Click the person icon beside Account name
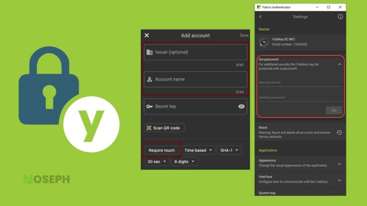The image size is (367, 206). click(x=149, y=79)
